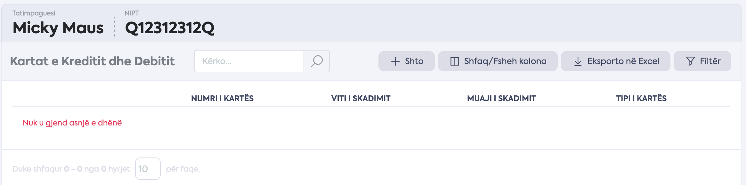746x185 pixels.
Task: Click the columns icon for Shfaq/Fsheh kolona
Action: tap(455, 61)
